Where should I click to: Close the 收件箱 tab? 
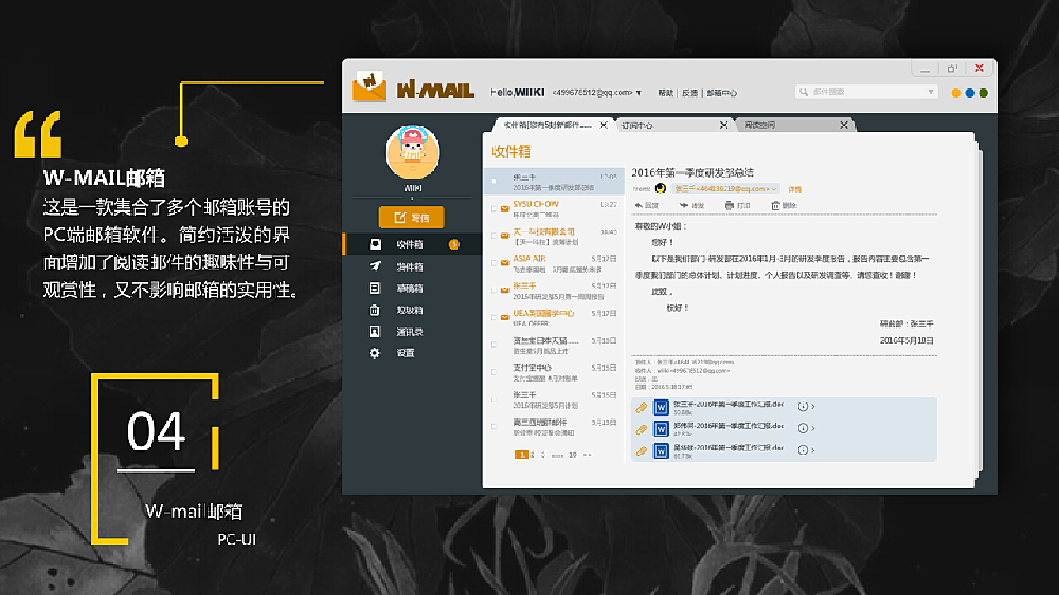[x=604, y=126]
